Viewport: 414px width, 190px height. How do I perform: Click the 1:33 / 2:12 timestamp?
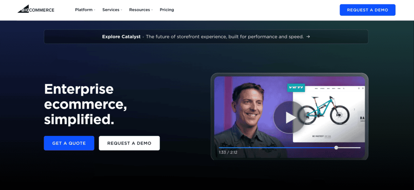(228, 152)
